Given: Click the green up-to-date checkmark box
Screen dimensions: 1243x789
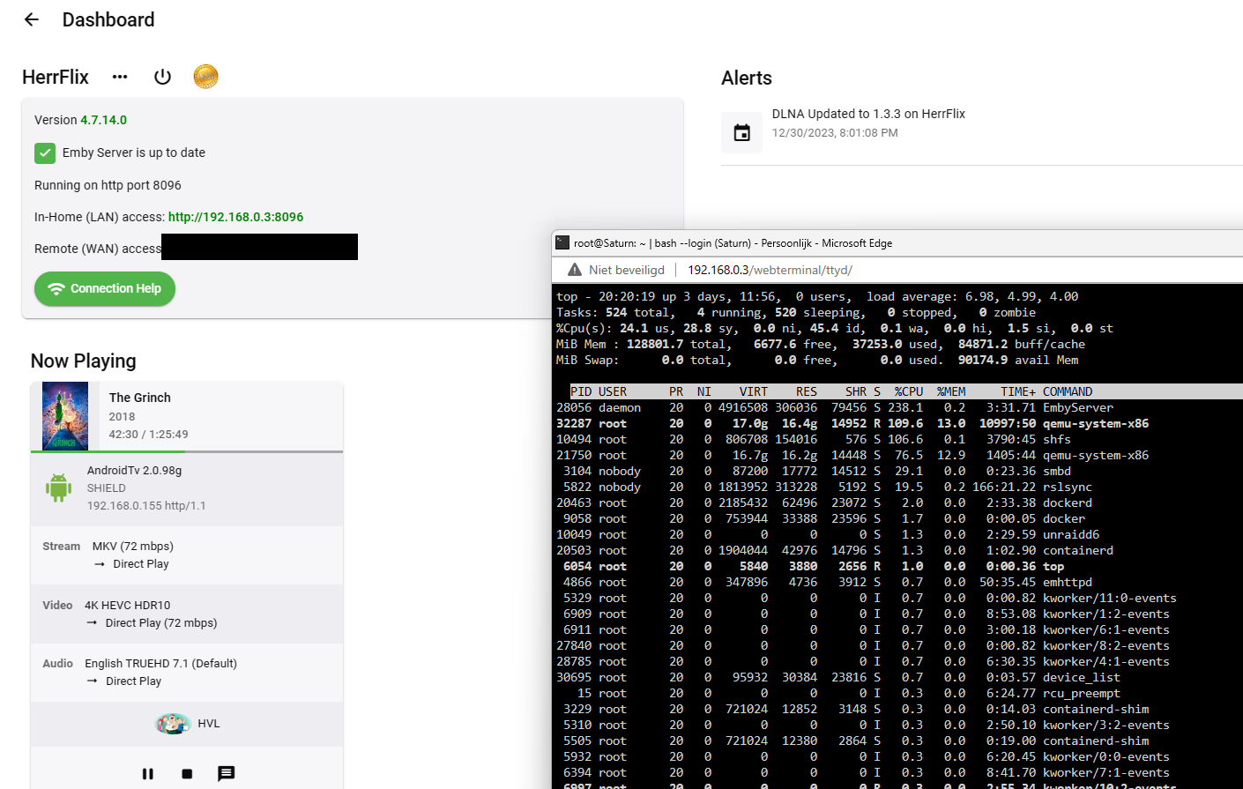Looking at the screenshot, I should [x=45, y=153].
